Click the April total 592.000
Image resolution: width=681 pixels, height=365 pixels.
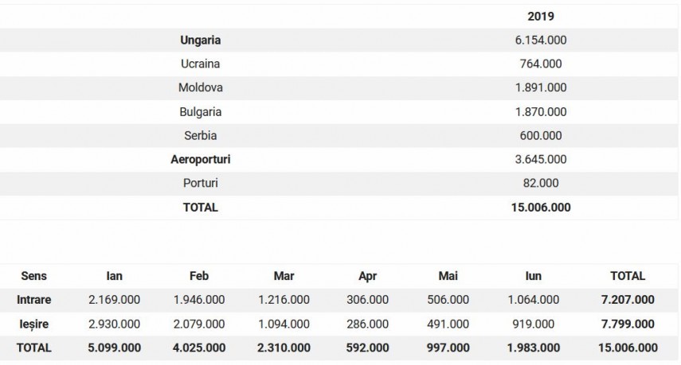tap(367, 348)
